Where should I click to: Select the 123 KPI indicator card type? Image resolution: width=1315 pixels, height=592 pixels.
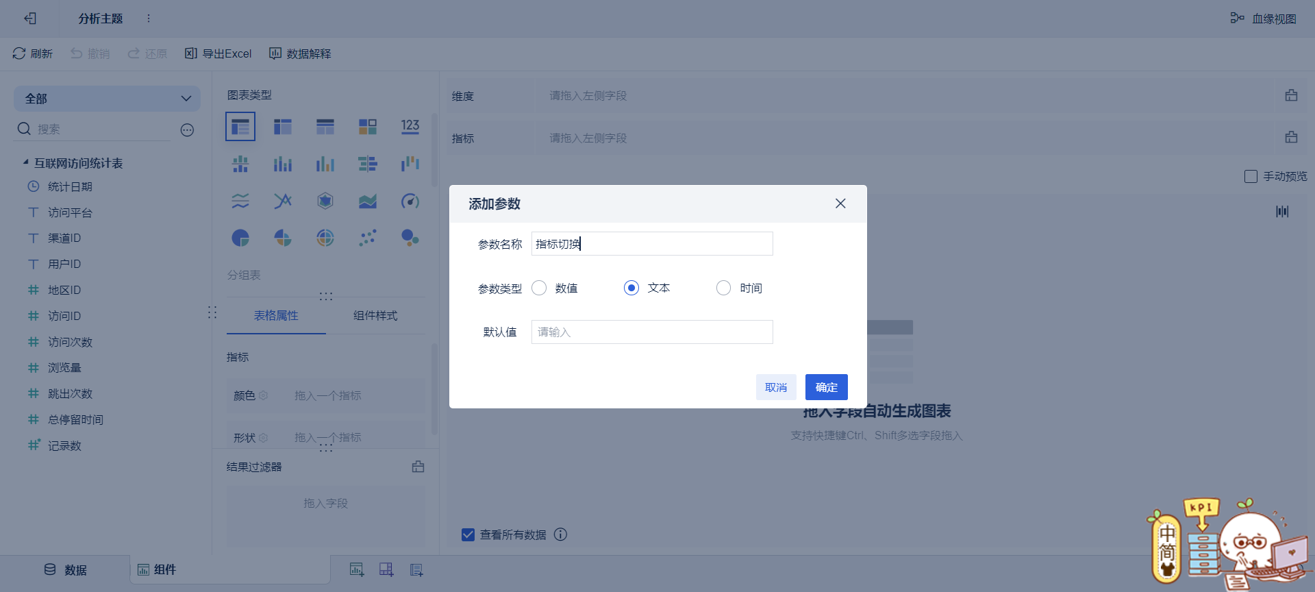[410, 127]
